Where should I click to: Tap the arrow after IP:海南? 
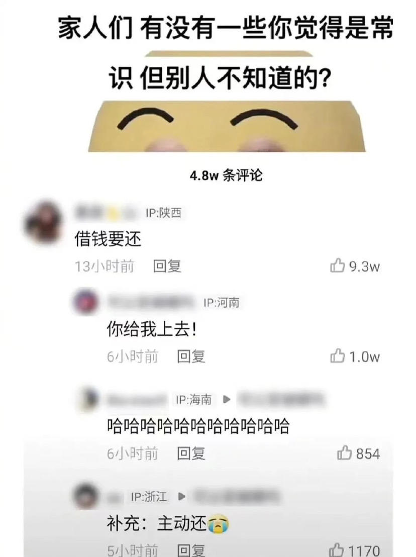(227, 400)
